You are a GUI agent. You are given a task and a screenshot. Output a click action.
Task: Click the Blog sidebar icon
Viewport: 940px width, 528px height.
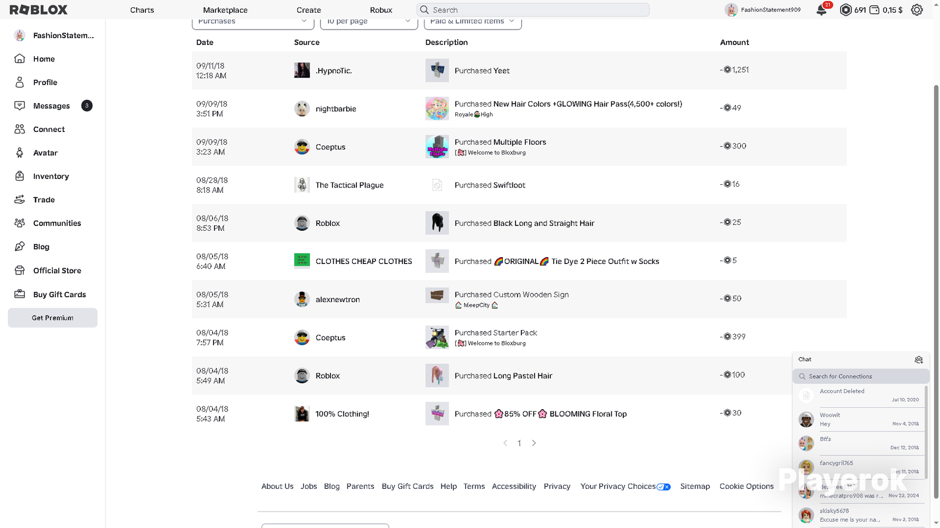coord(20,247)
